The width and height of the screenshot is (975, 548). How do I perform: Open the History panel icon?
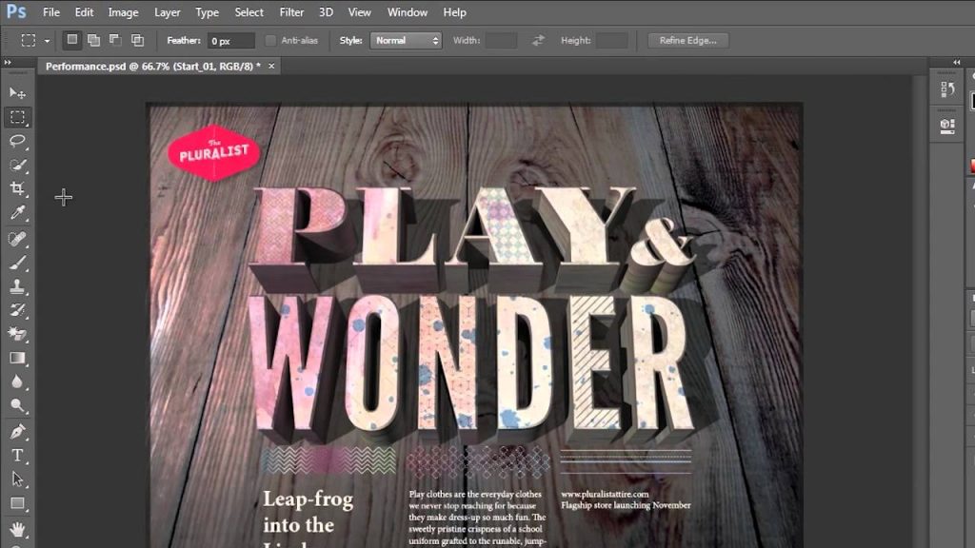click(x=946, y=89)
